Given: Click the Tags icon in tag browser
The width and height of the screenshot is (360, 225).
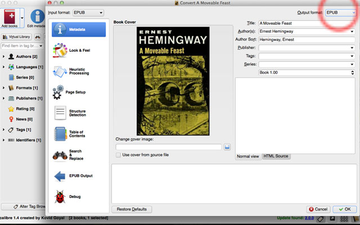Looking at the screenshot, I should tap(11, 130).
